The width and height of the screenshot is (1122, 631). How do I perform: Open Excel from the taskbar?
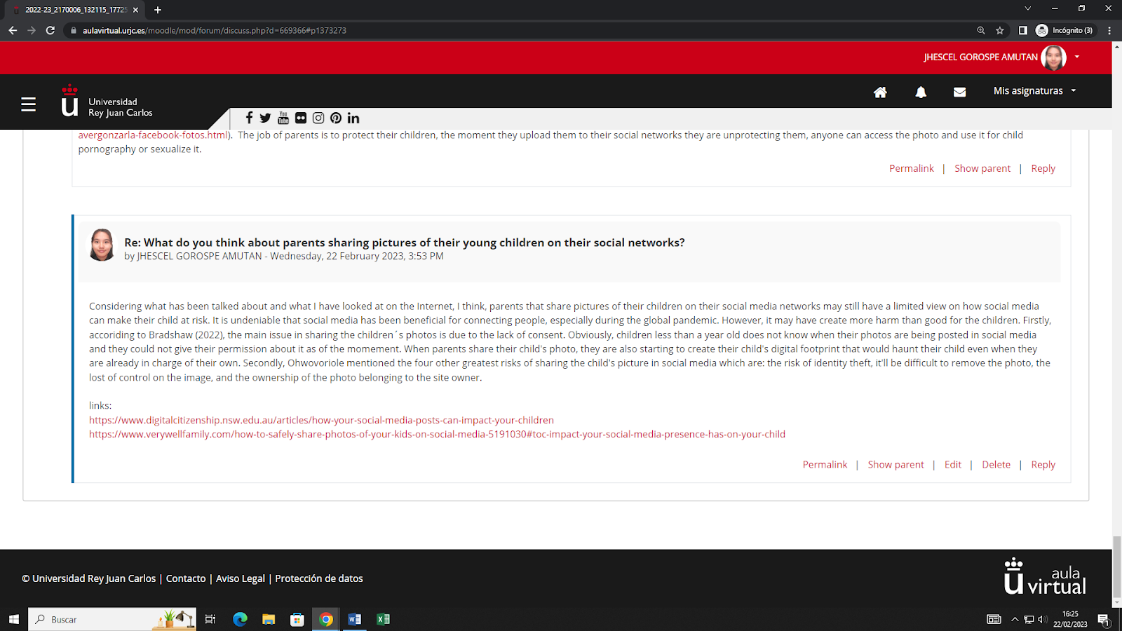point(383,619)
